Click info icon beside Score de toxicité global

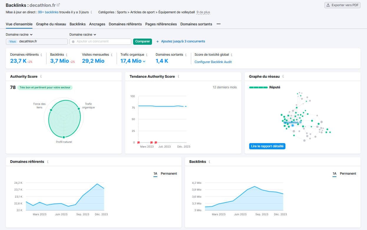point(232,55)
